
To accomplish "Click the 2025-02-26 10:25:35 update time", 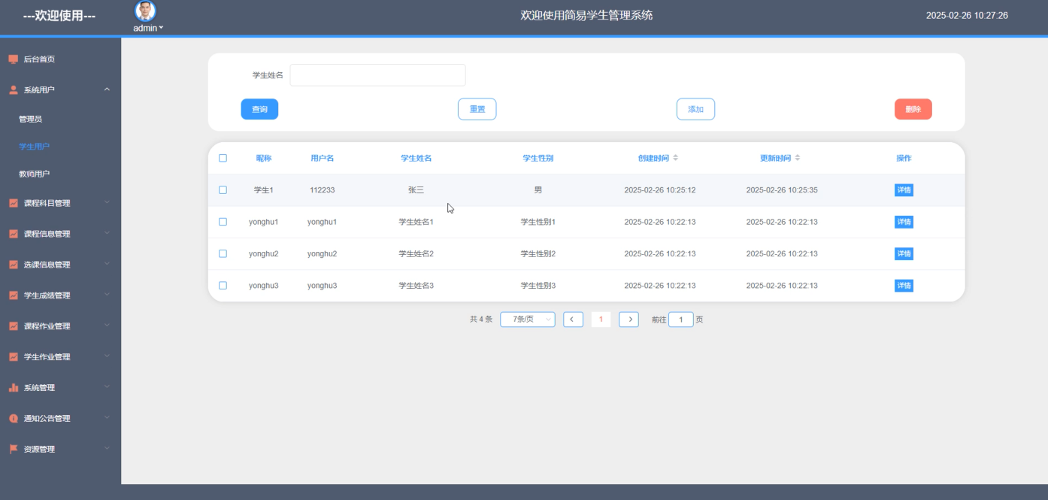I will coord(782,190).
